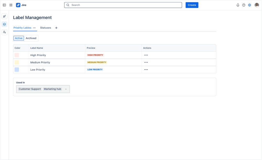This screenshot has width=262, height=160.
Task: Click the MEDIUM PRIORITY preview badge
Action: (97, 62)
